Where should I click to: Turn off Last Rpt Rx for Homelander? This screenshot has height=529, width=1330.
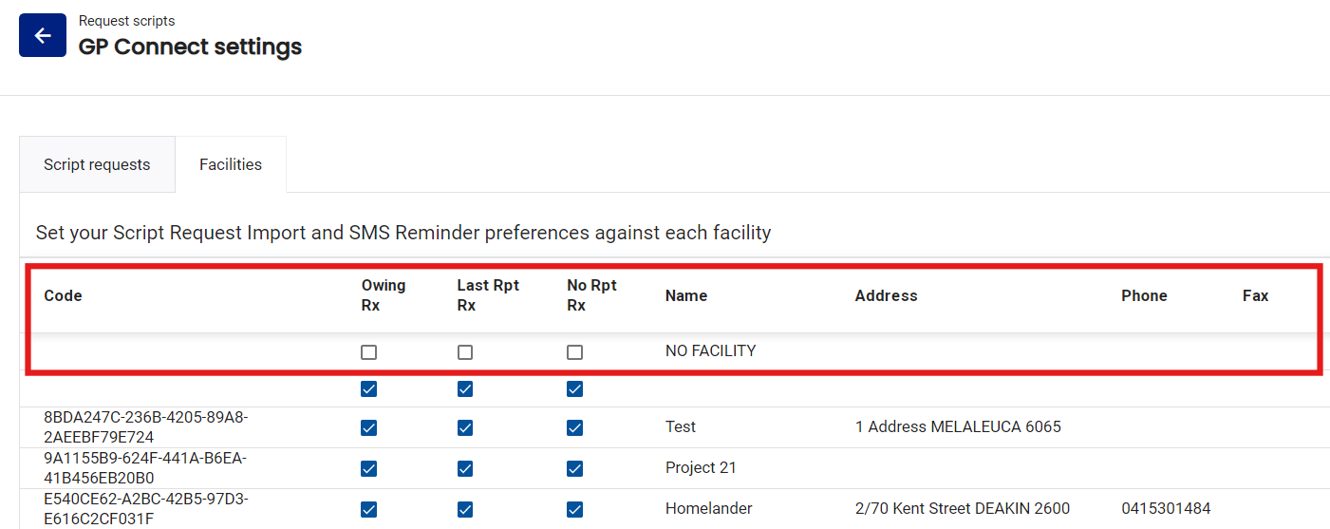click(465, 510)
